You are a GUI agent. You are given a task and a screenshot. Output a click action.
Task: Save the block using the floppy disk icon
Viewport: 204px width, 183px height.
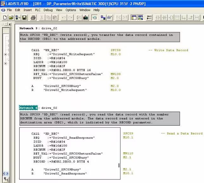[x=24, y=17]
